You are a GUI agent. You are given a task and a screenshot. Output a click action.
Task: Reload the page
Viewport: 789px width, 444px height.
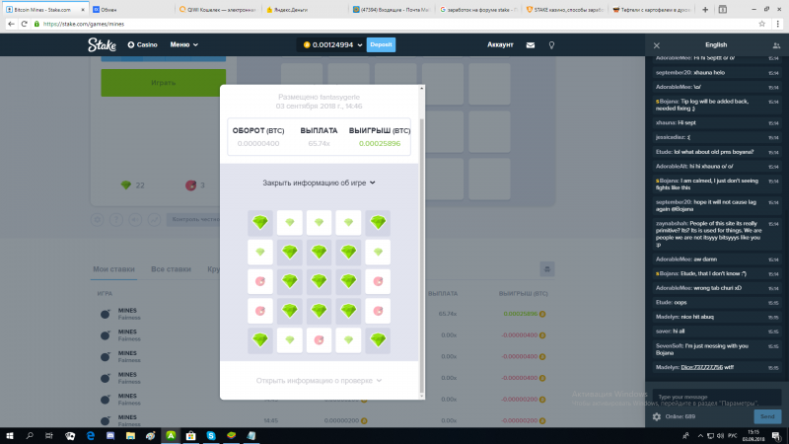click(x=24, y=24)
